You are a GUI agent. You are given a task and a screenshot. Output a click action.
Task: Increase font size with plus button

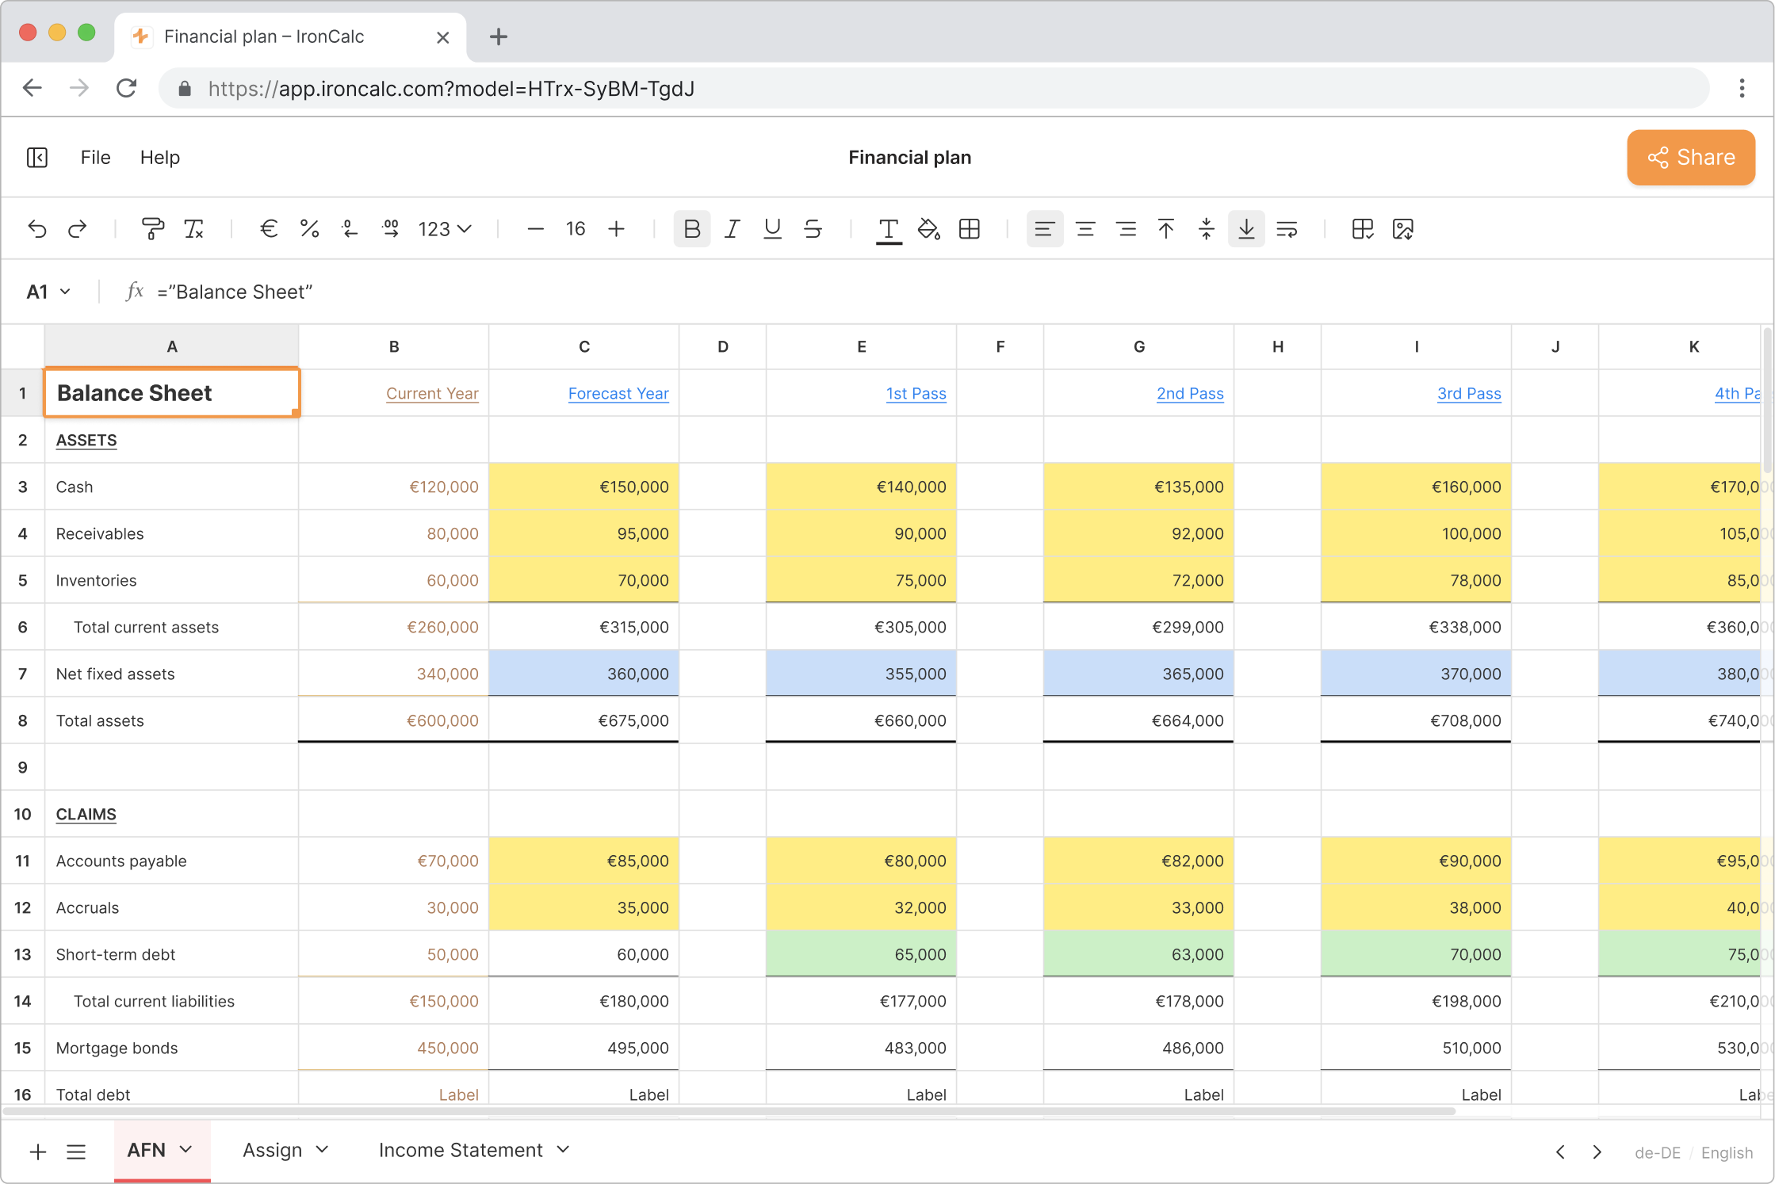pyautogui.click(x=616, y=229)
